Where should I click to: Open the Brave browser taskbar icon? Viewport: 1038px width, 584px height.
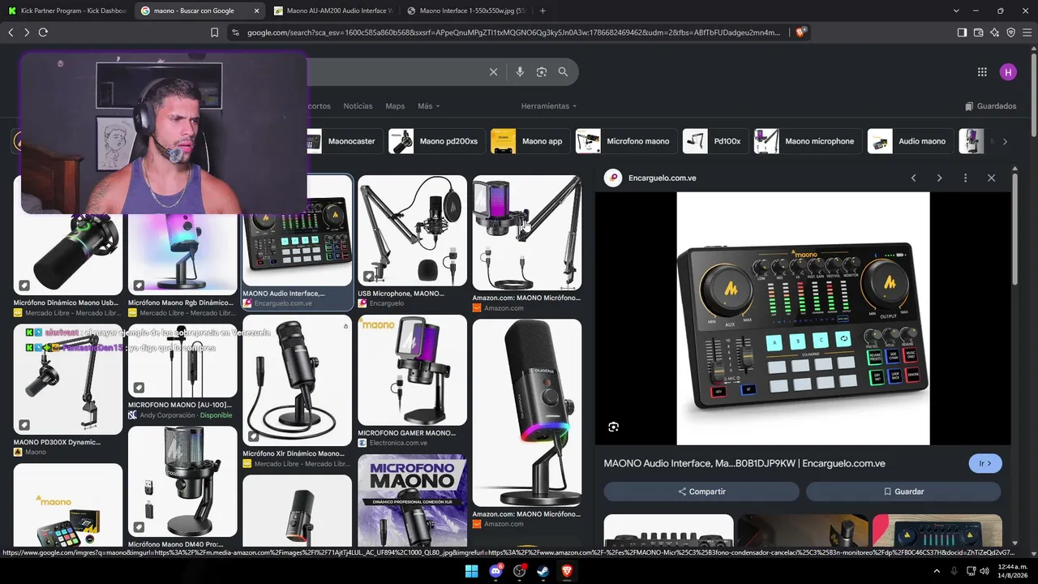click(567, 571)
